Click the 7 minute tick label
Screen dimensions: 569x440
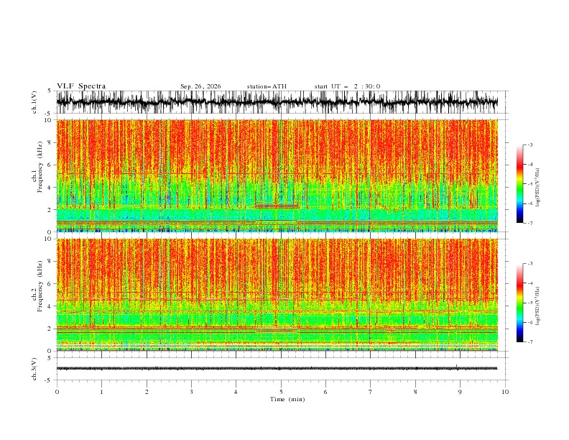click(x=371, y=392)
